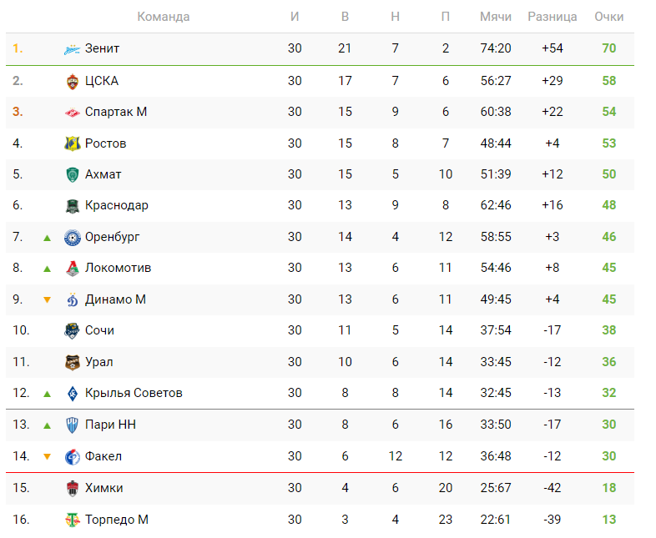656x538 pixels.
Task: Click the Krasnodar club crest icon
Action: pyautogui.click(x=73, y=206)
